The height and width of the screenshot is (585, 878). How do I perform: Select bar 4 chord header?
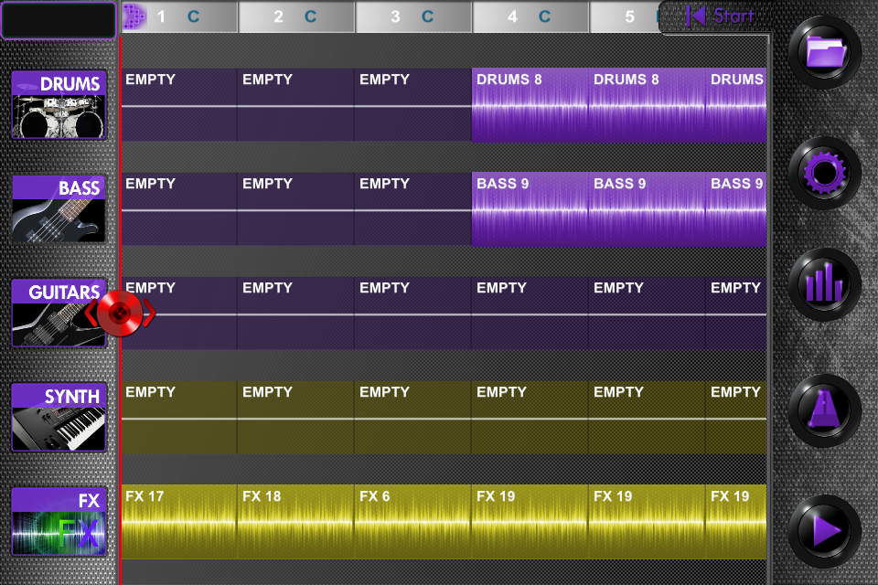tap(530, 16)
